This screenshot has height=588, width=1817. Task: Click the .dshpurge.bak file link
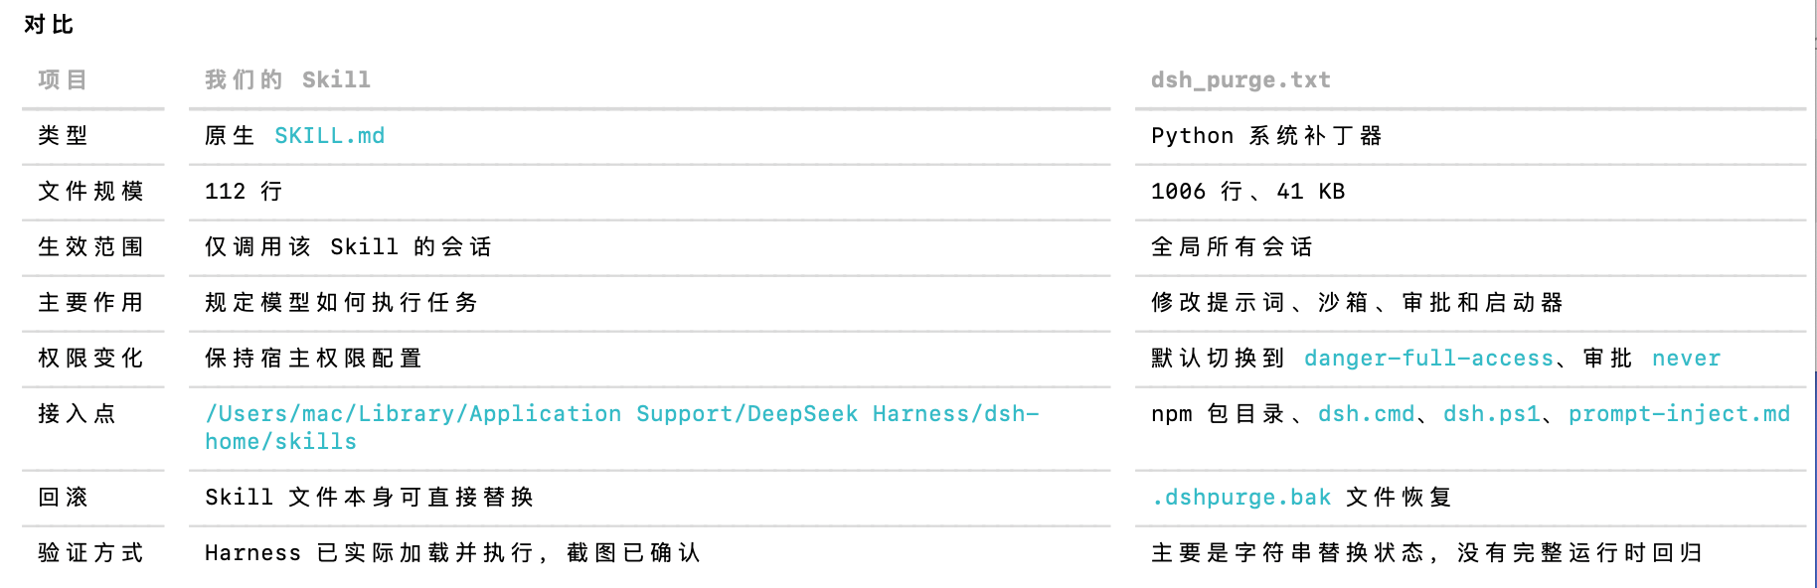1241,498
